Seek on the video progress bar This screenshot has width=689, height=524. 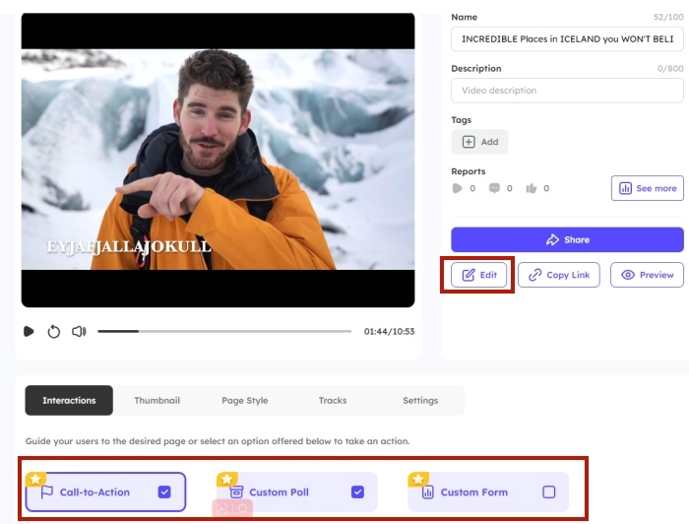[224, 332]
